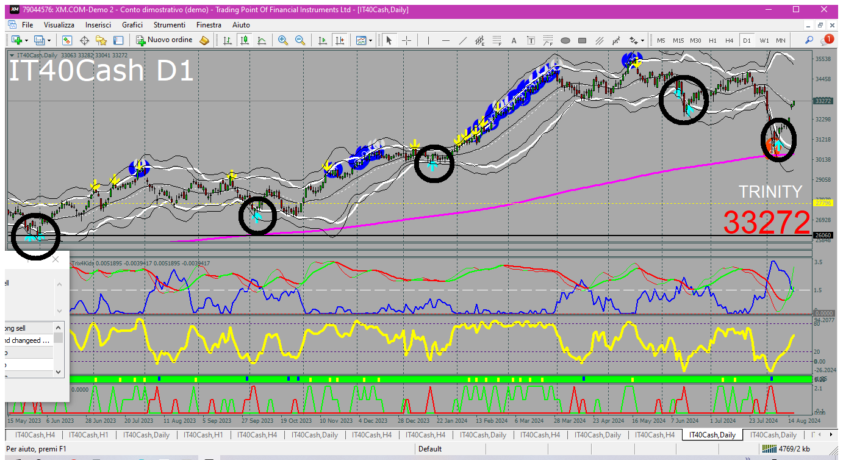The image size is (843, 460).
Task: Expand the Indicators dropdown arrow
Action: point(371,40)
